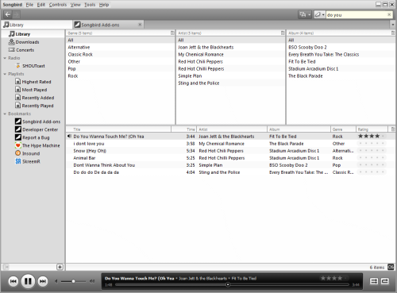Adjust the volume slider
The width and height of the screenshot is (397, 293).
pos(73,281)
